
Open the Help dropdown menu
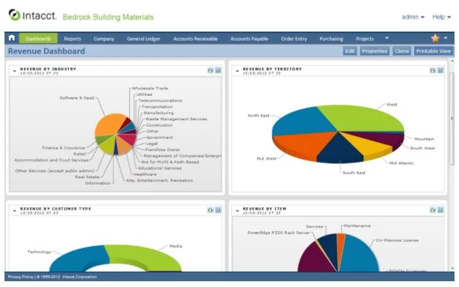tap(442, 17)
